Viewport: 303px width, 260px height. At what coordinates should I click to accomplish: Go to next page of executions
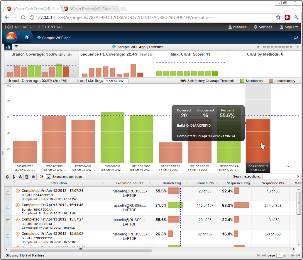(292, 255)
